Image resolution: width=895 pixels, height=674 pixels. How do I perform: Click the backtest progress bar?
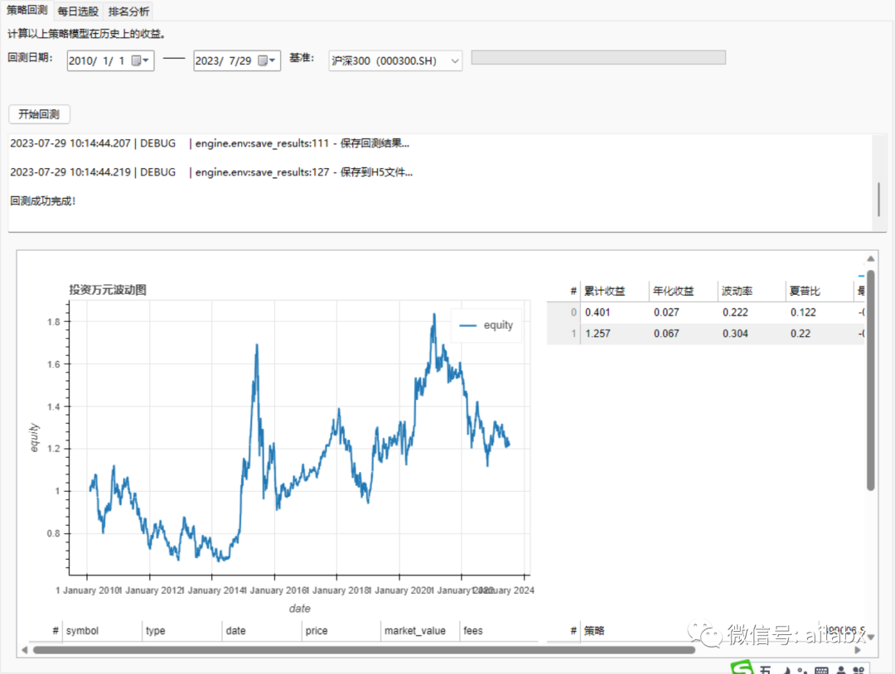598,58
